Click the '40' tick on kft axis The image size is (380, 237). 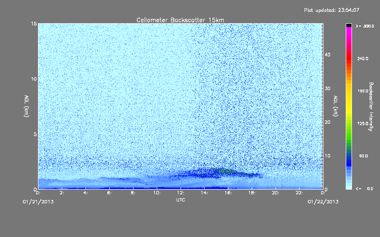tap(327, 55)
